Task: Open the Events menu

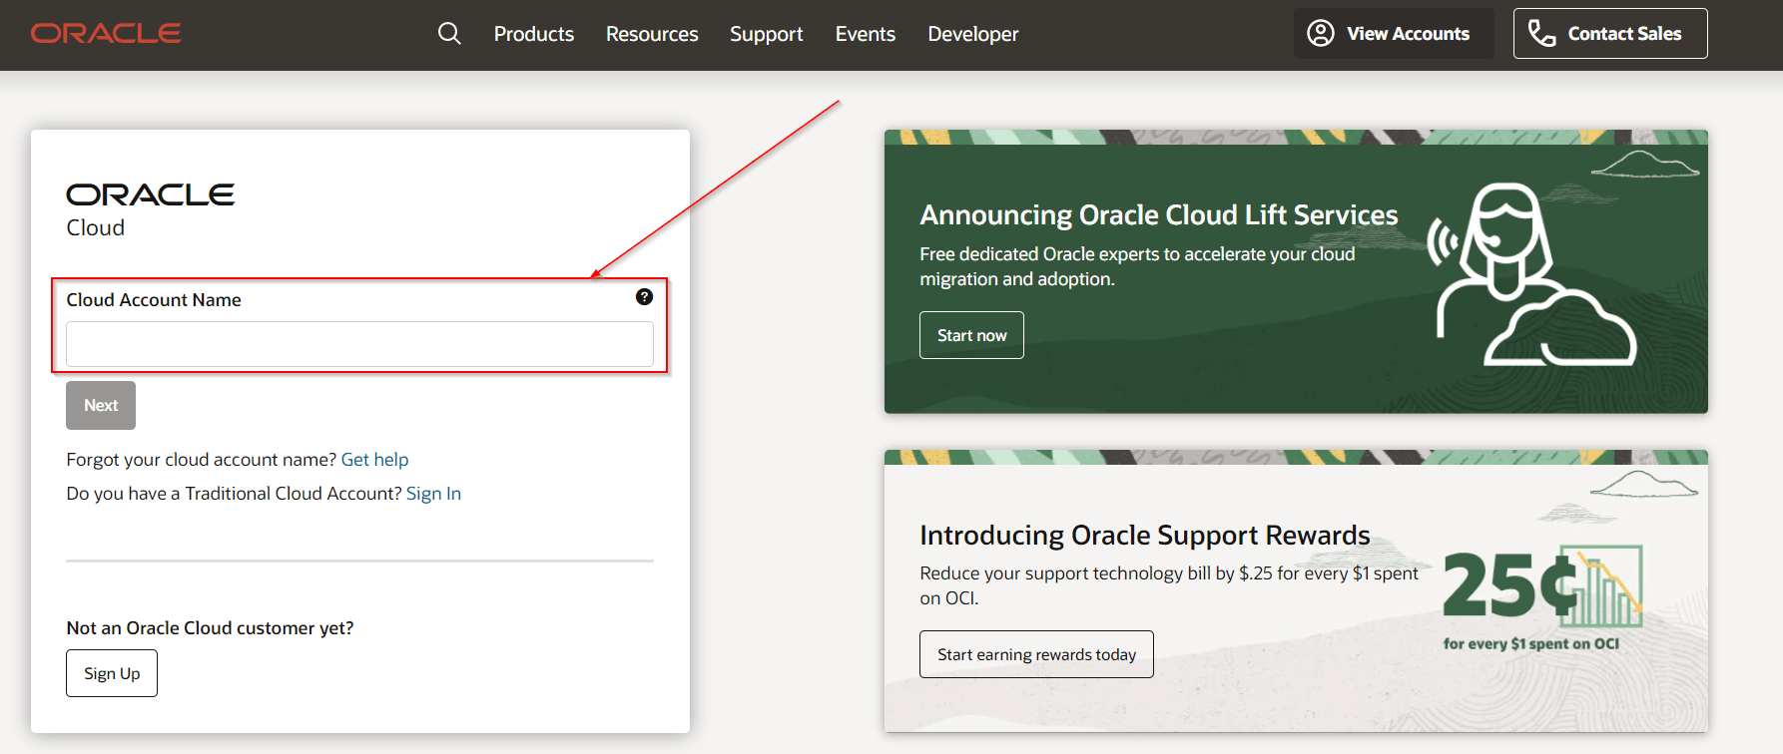Action: pos(865,34)
